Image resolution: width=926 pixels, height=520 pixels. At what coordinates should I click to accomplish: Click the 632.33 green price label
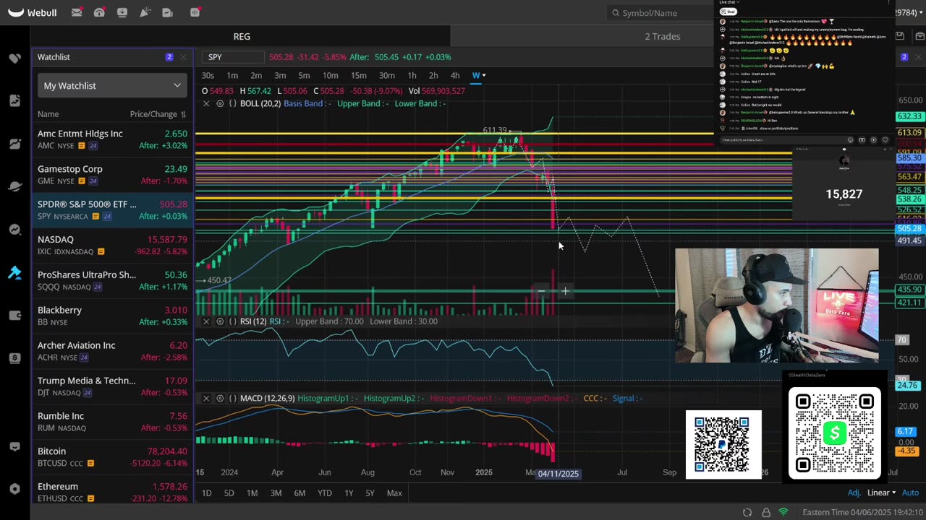pos(909,116)
